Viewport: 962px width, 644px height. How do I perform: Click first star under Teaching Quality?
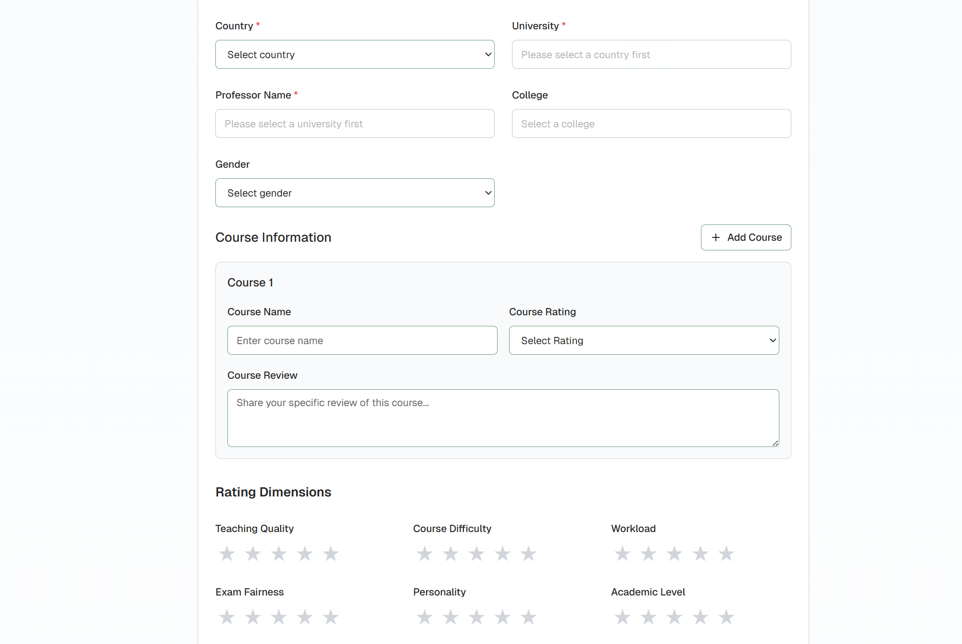click(x=227, y=554)
